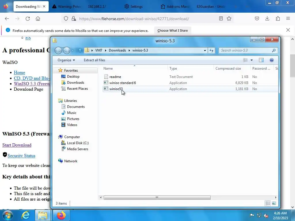
Task: Open Firefox tracking protection shield
Action: [x=66, y=19]
